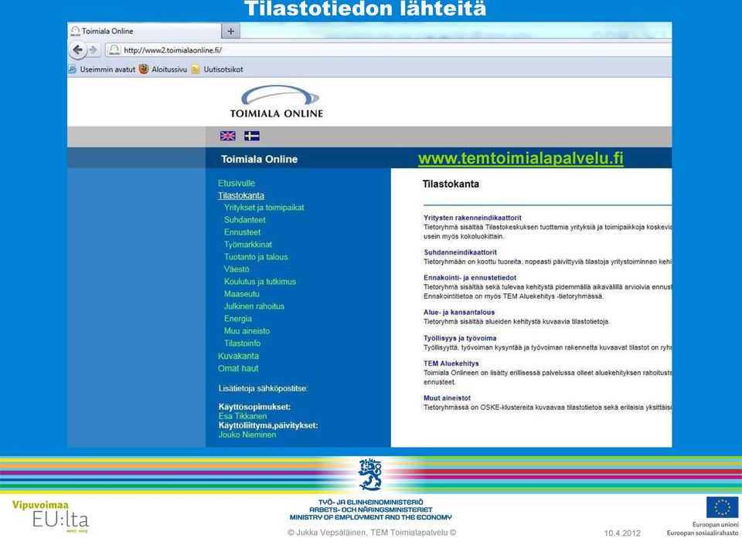Screen dimensions: 742x538
Task: Click the 'Tilastokanta' page heading
Action: (x=451, y=184)
